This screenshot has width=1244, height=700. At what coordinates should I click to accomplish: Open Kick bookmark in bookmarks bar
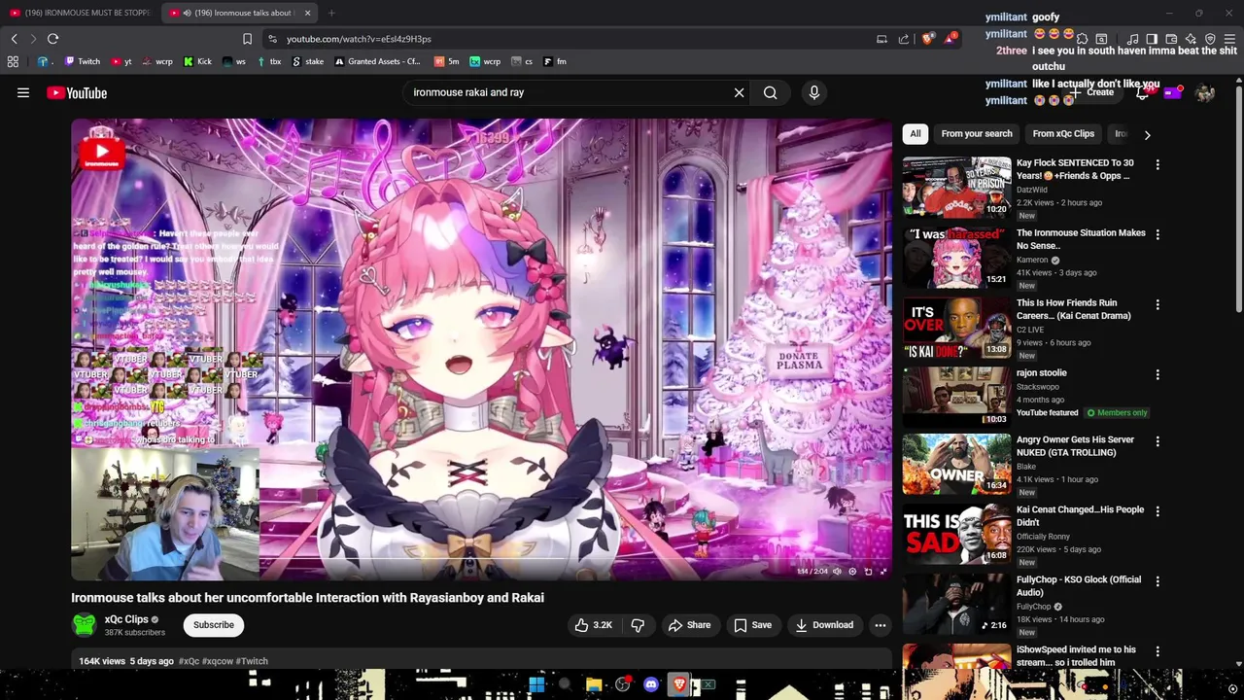[197, 61]
